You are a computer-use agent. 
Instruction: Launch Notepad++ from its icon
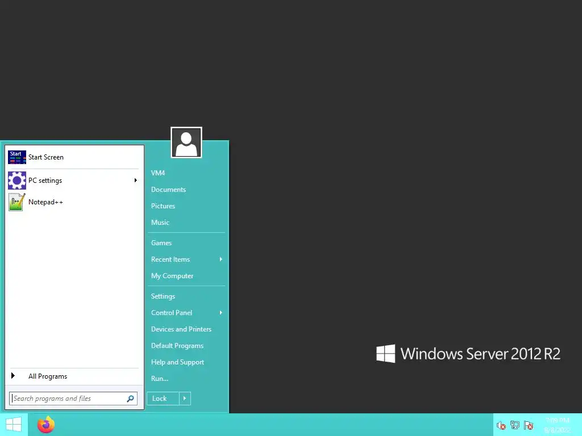[16, 202]
